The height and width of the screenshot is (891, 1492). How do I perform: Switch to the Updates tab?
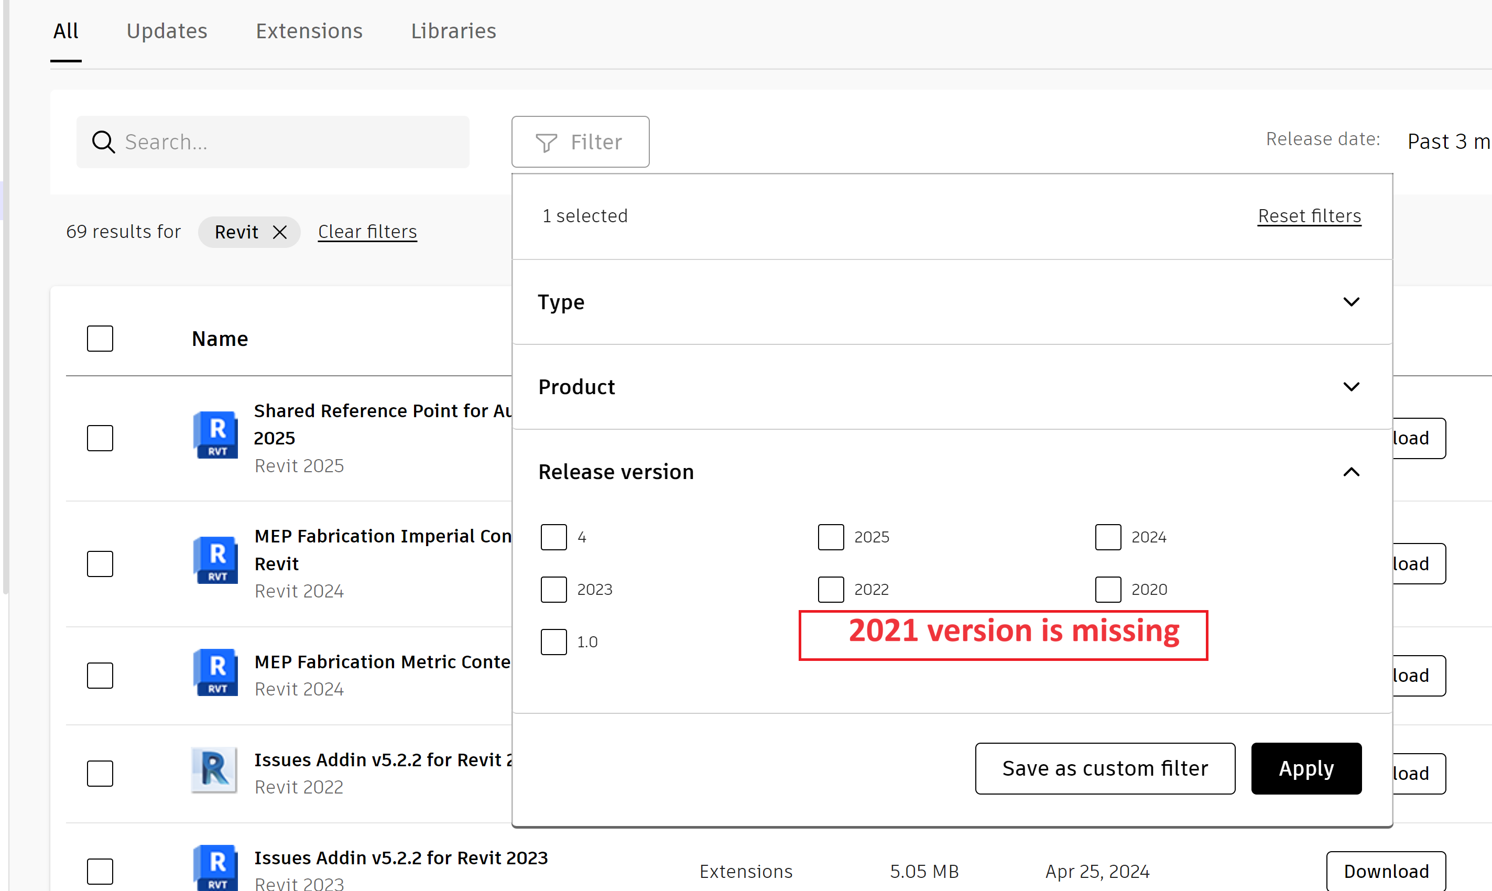tap(167, 30)
